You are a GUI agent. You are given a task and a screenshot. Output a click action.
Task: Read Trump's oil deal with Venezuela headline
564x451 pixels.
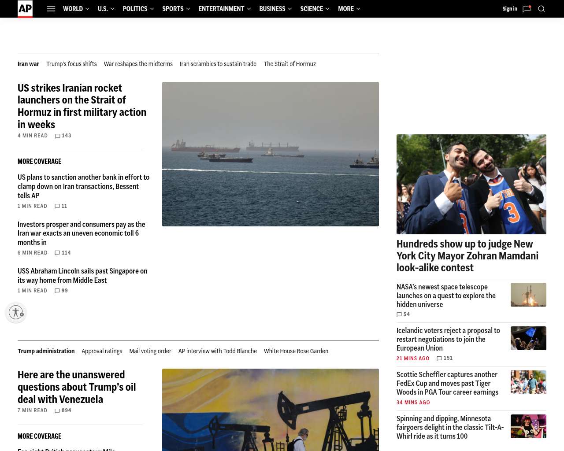77,387
